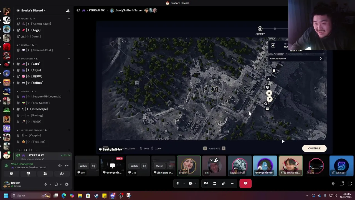This screenshot has width=355, height=200.
Task: Open camera options arrow in call controls
Action: tap(196, 183)
